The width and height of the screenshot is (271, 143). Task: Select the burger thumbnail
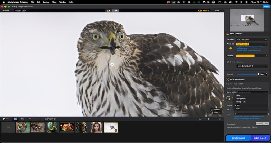coord(67,127)
